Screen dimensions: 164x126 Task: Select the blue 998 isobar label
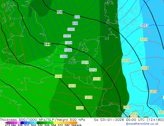75,23
